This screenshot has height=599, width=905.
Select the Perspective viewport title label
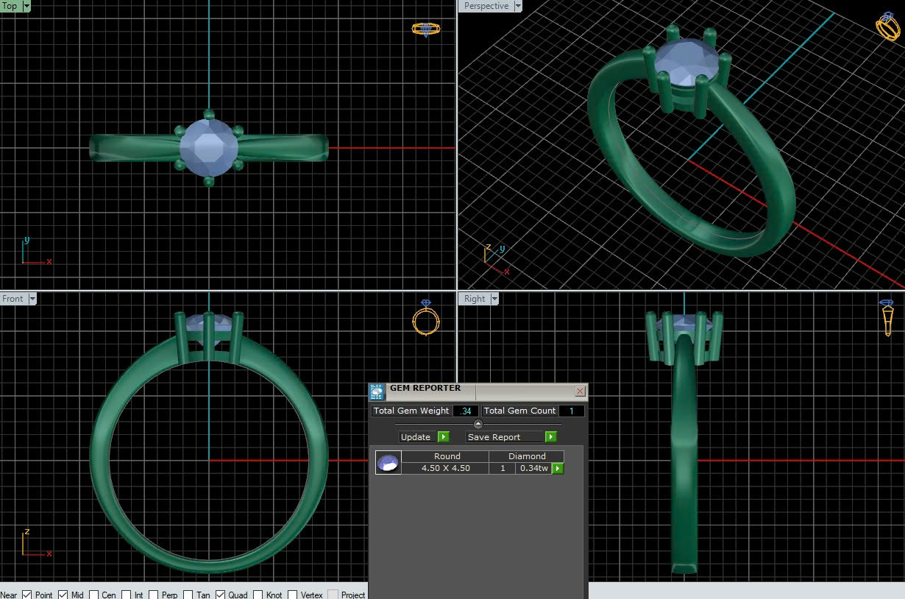pos(486,6)
